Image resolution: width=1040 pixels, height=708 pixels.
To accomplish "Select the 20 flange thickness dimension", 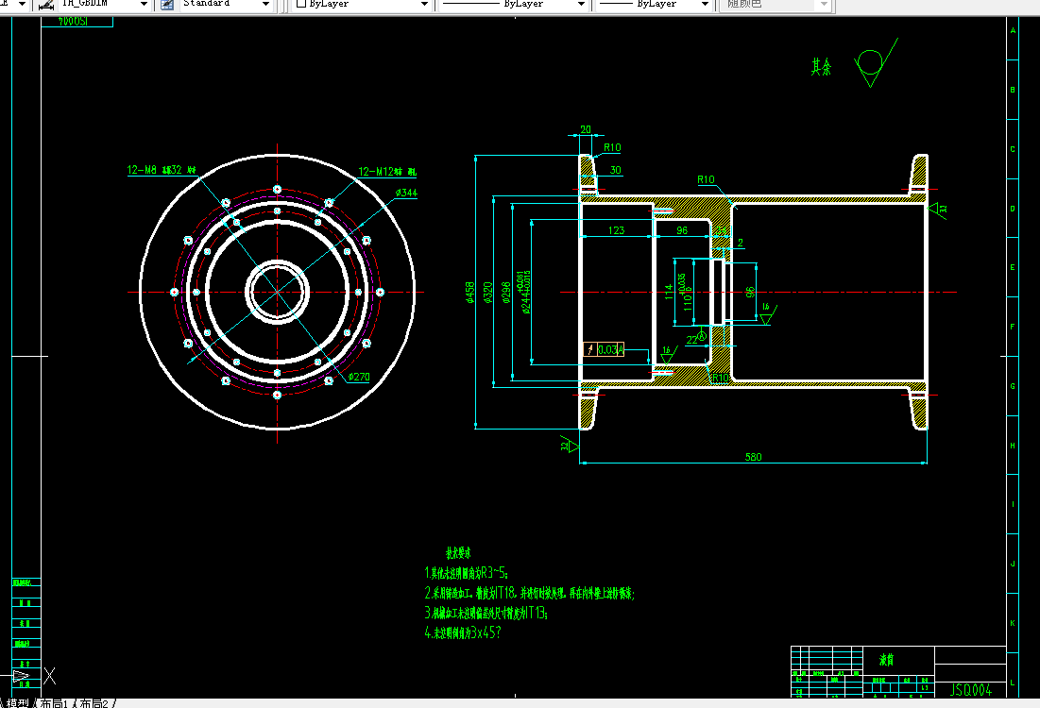I will (585, 129).
